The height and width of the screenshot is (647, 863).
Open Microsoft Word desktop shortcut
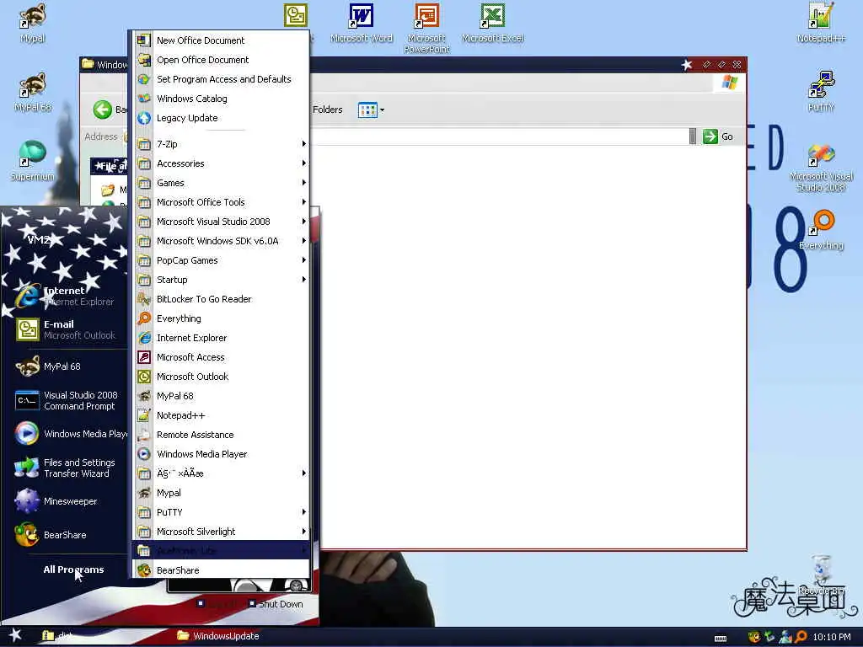click(361, 24)
